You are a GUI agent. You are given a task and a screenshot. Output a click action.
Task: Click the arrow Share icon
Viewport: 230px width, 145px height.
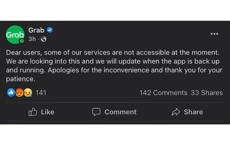click(x=176, y=112)
